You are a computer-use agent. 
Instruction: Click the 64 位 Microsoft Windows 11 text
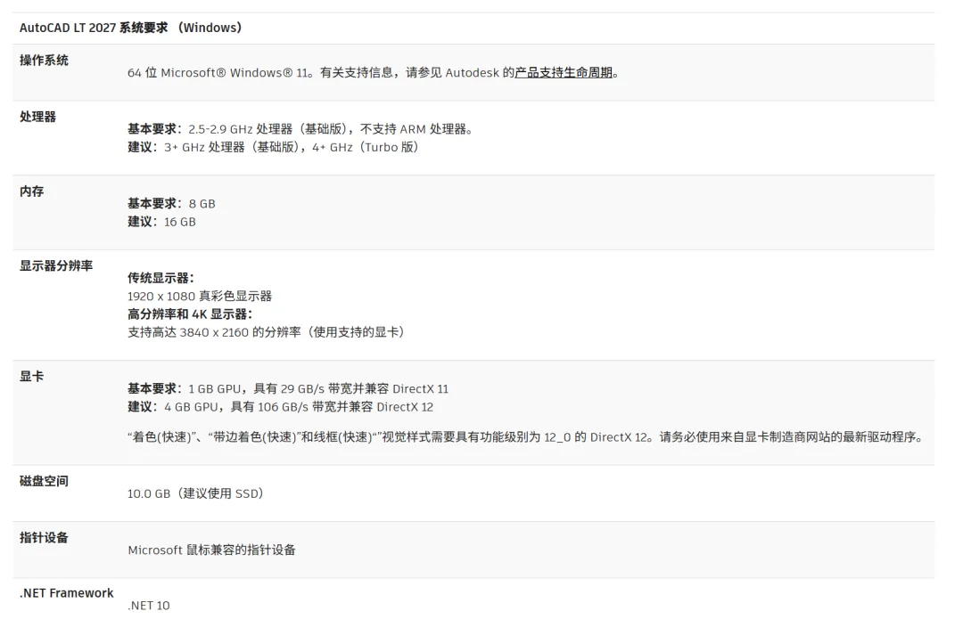[218, 72]
